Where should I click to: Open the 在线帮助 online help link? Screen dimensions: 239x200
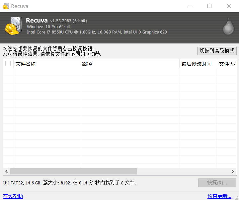[x=13, y=196]
